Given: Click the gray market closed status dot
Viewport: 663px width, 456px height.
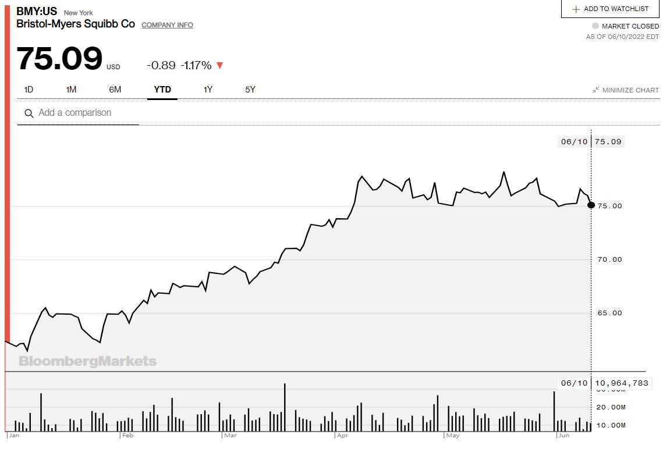Looking at the screenshot, I should coord(595,26).
